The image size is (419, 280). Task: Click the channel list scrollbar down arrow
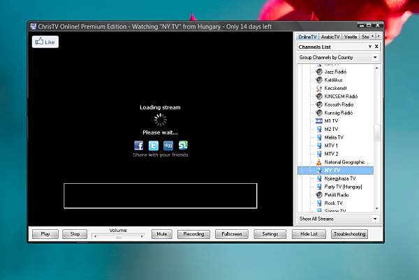tap(377, 208)
